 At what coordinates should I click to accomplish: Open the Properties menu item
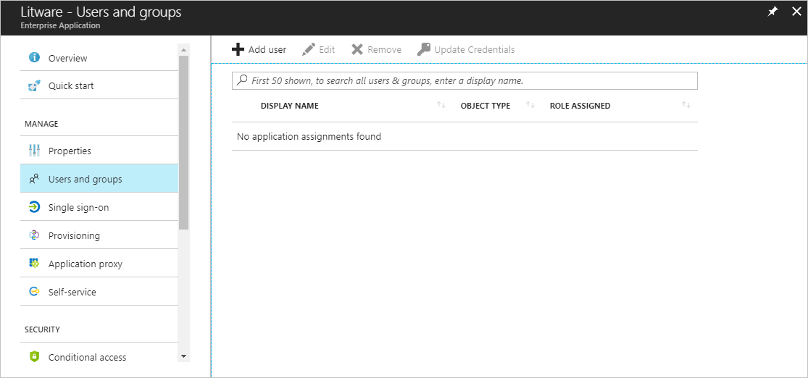tap(99, 151)
